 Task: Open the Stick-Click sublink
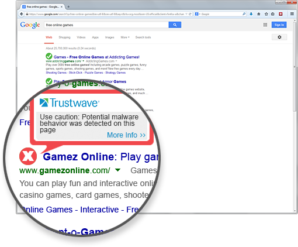75,73
